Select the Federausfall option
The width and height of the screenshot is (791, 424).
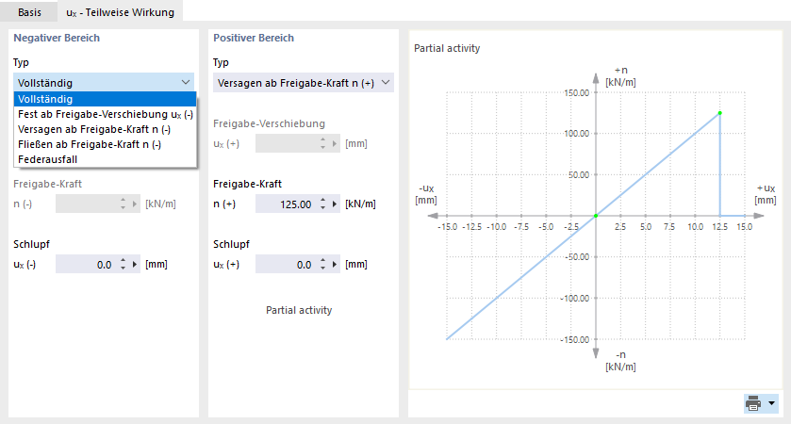click(x=47, y=159)
